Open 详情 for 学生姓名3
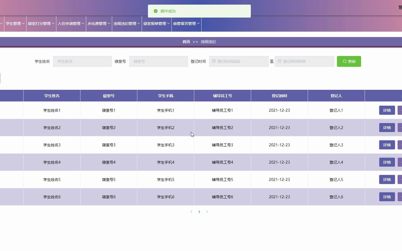Image resolution: width=402 pixels, height=251 pixels. [387, 145]
